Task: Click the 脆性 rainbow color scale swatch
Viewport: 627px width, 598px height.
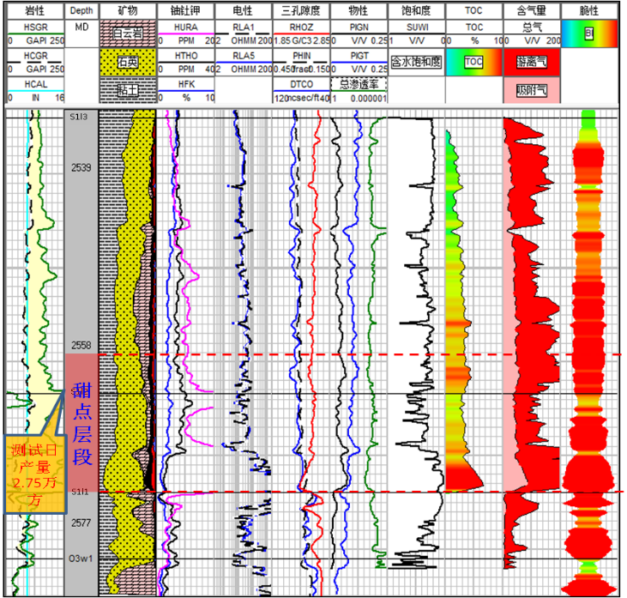Action: [588, 33]
